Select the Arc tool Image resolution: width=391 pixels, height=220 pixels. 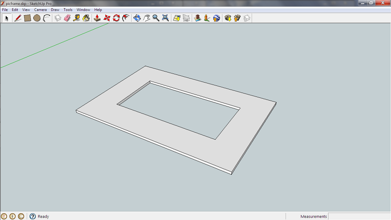(47, 18)
